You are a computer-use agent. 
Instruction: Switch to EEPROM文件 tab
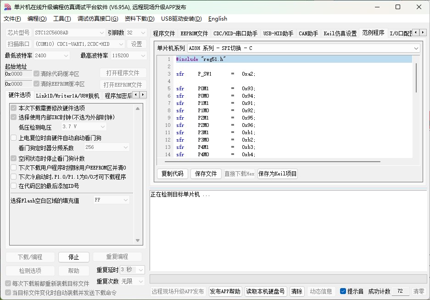[x=194, y=33]
